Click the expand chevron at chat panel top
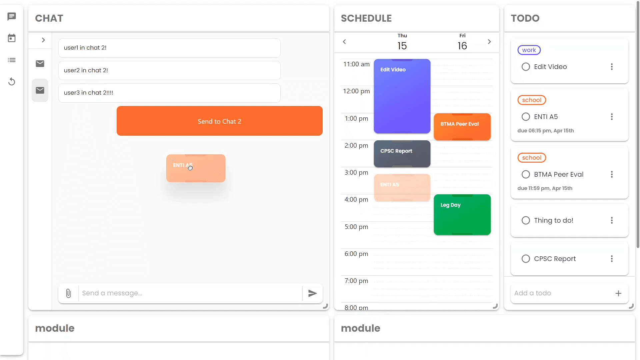This screenshot has height=360, width=640. click(x=43, y=40)
